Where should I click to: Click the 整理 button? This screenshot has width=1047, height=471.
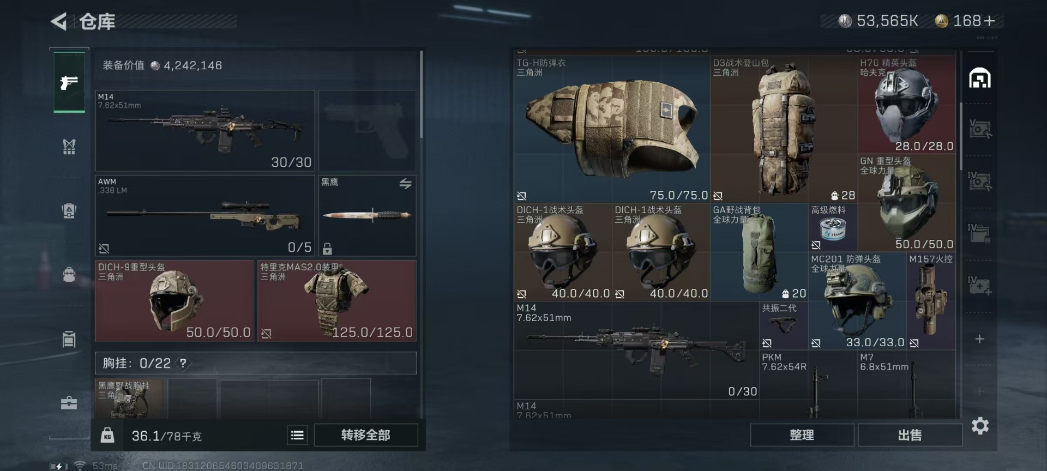(802, 435)
